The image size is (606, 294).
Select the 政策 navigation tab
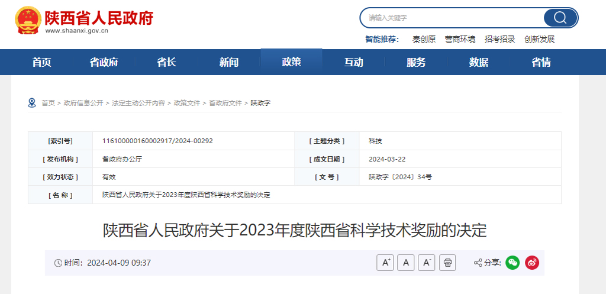[x=291, y=62]
